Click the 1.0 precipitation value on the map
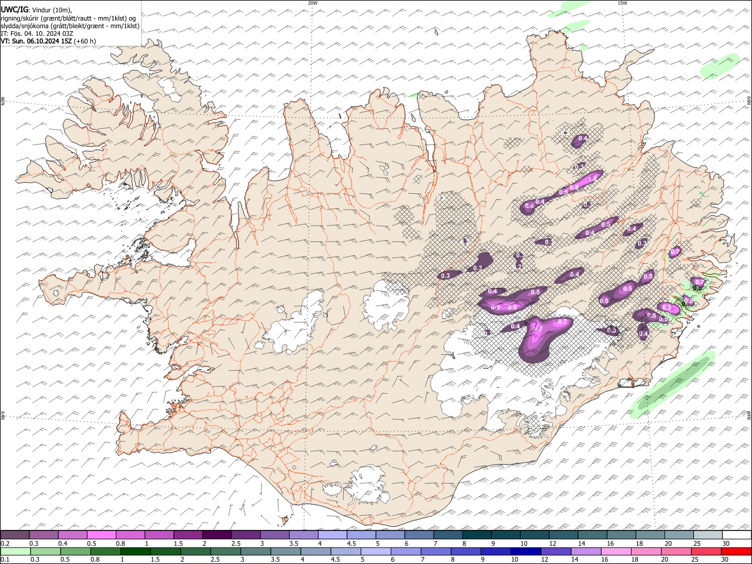The height and width of the screenshot is (564, 752). [x=593, y=179]
